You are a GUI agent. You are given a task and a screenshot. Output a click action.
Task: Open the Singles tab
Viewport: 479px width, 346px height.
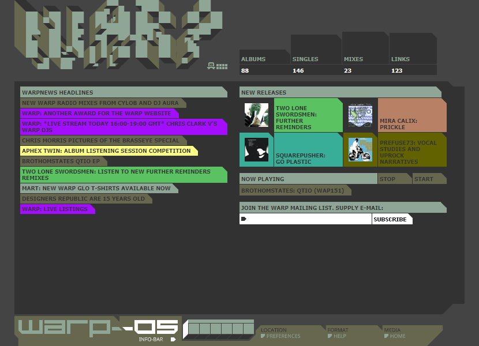point(316,50)
